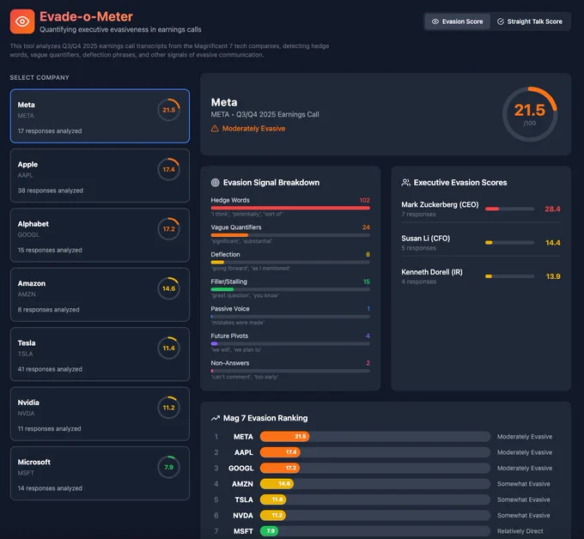Click Microsoft's 7.9 score ring
Viewport: 584px width, 539px height.
[168, 467]
